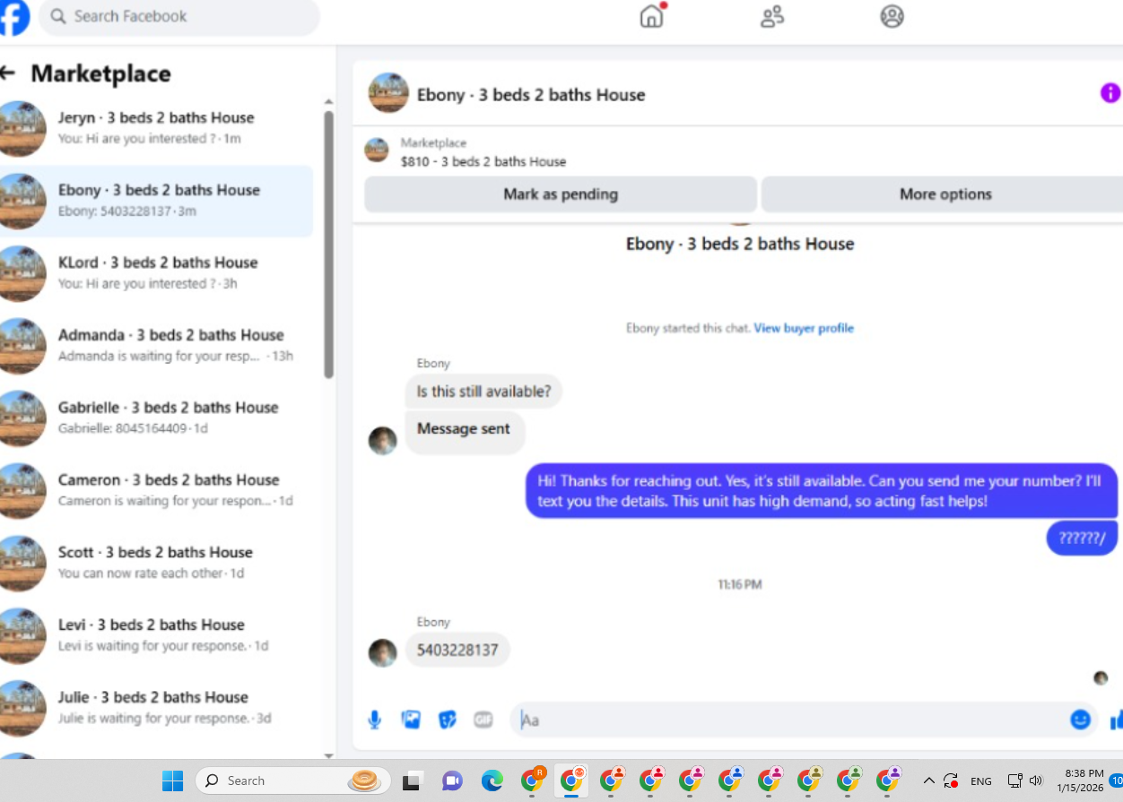Click the chat title "Ebony · 3 beds 2 baths House"
This screenshot has height=802, width=1123.
pos(531,94)
